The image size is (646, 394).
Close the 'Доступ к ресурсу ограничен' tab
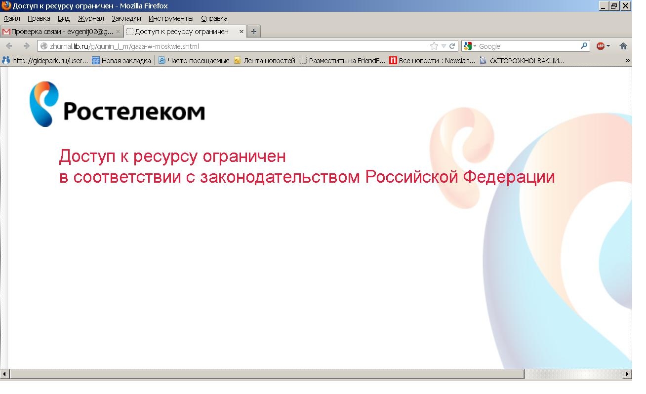click(x=242, y=32)
